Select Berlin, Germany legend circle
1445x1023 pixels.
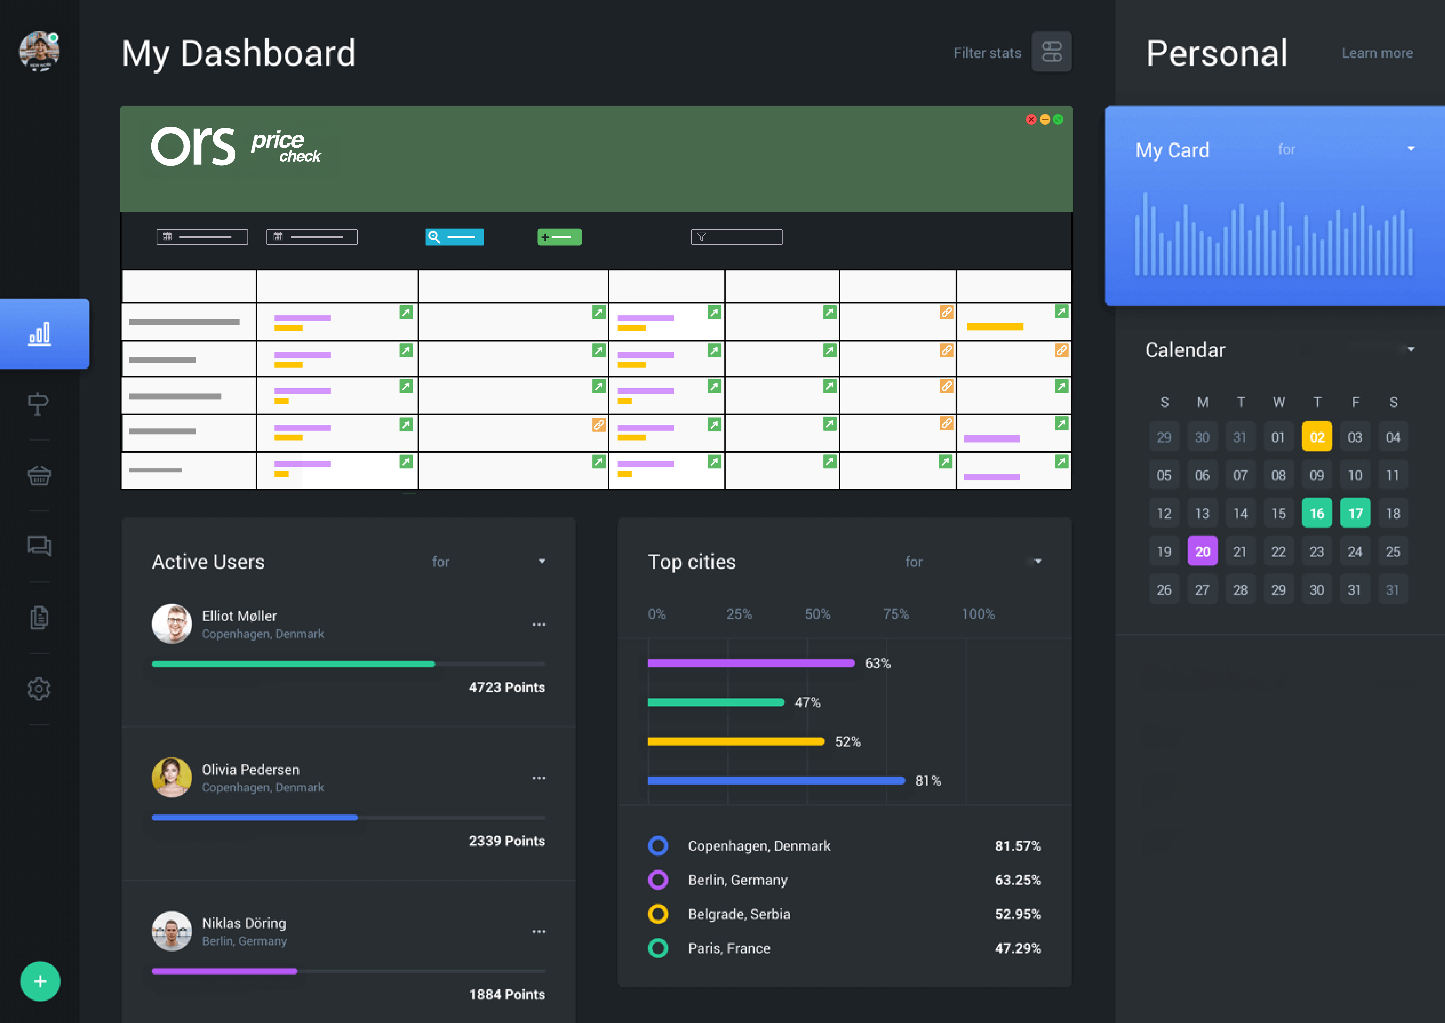[658, 879]
